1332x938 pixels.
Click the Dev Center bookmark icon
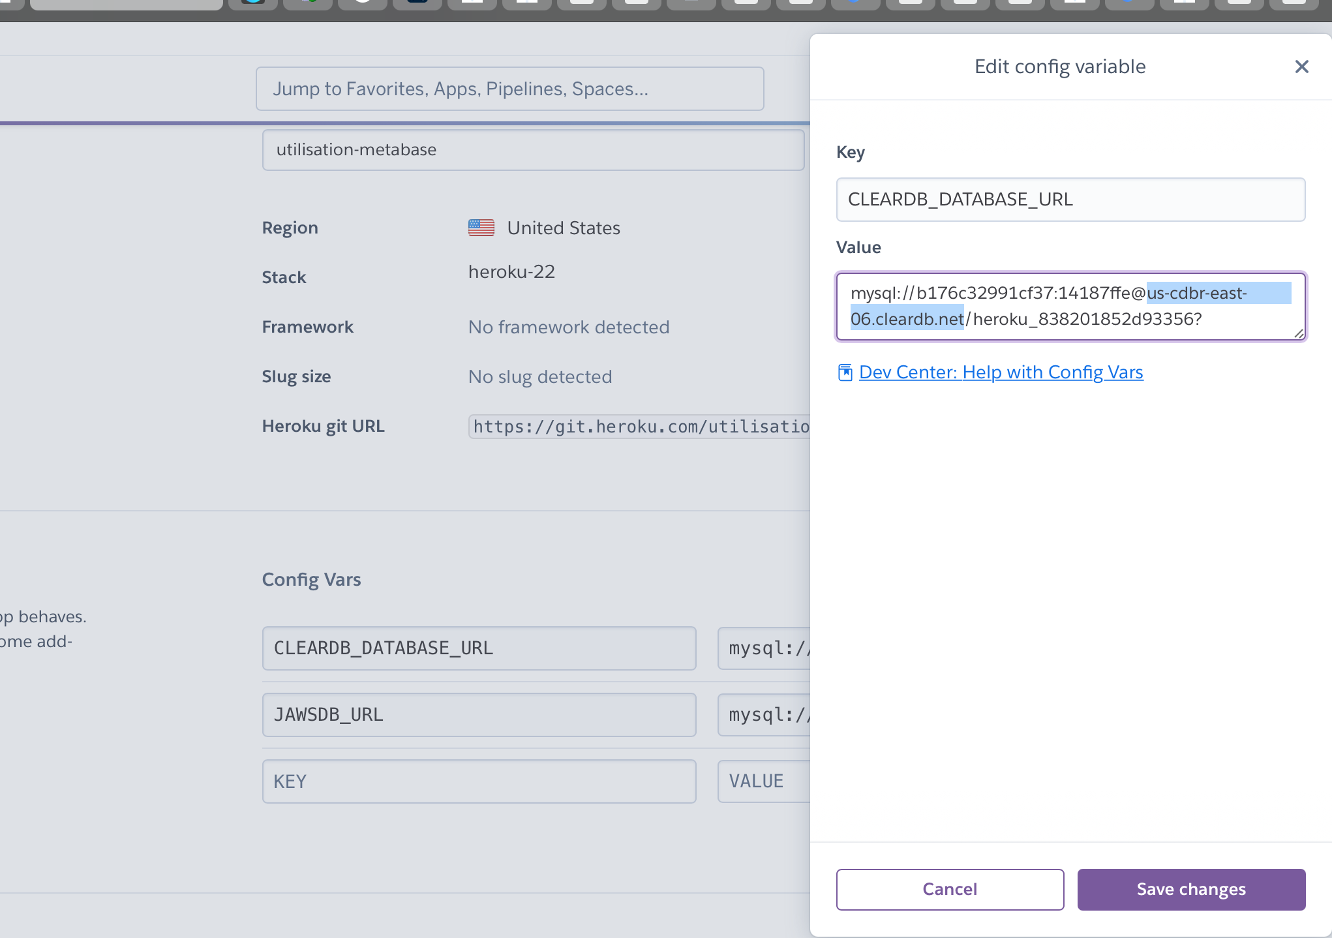tap(845, 372)
